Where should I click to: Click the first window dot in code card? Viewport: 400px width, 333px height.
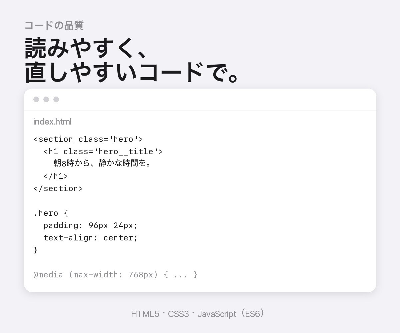click(x=36, y=100)
